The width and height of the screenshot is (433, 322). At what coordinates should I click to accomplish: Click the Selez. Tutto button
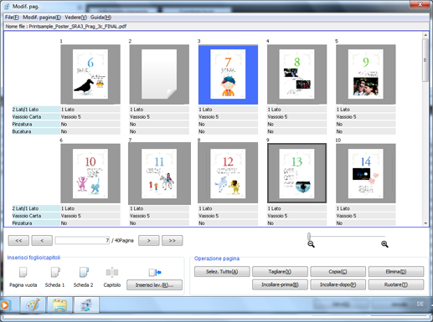222,272
